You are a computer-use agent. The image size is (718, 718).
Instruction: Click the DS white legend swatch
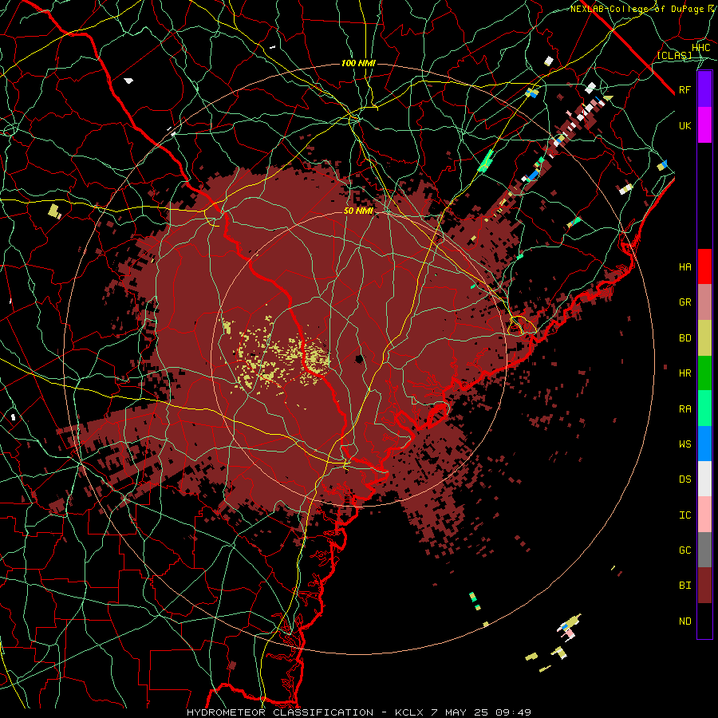point(704,479)
